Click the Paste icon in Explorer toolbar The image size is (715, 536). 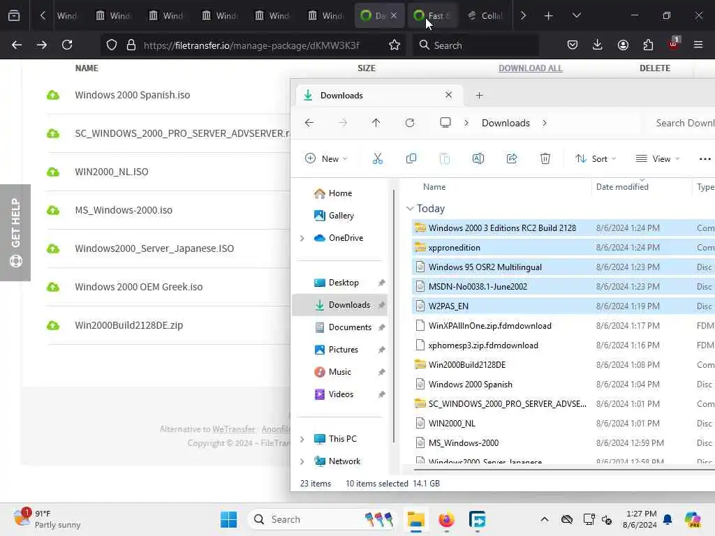click(445, 158)
